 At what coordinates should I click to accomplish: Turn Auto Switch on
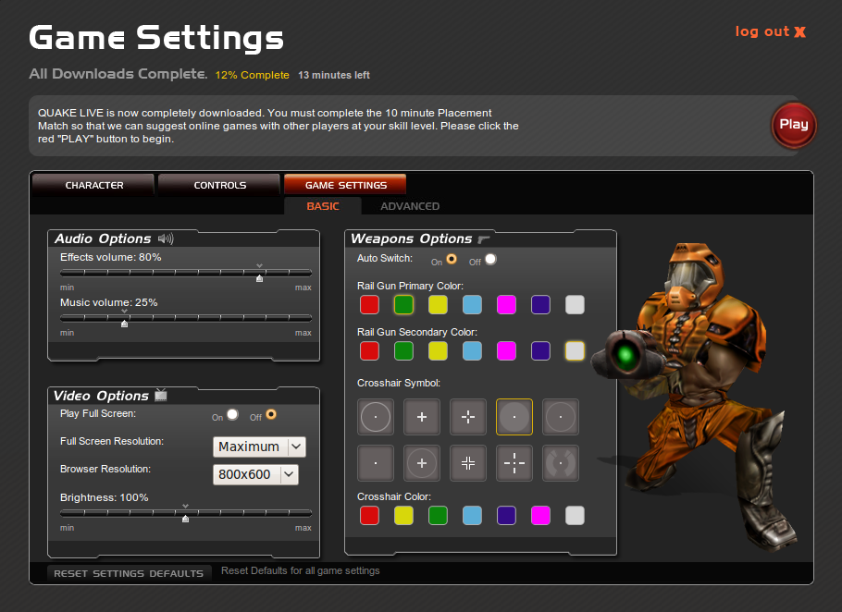click(x=451, y=259)
